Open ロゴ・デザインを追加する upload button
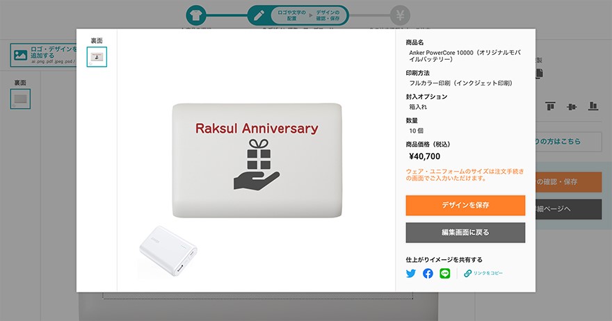 (44, 55)
